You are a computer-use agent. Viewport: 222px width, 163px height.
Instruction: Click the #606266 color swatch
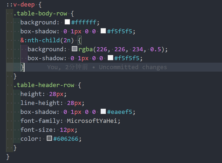(49, 139)
